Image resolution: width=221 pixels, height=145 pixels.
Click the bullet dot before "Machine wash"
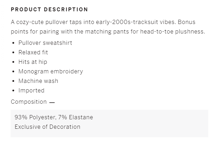13,81
